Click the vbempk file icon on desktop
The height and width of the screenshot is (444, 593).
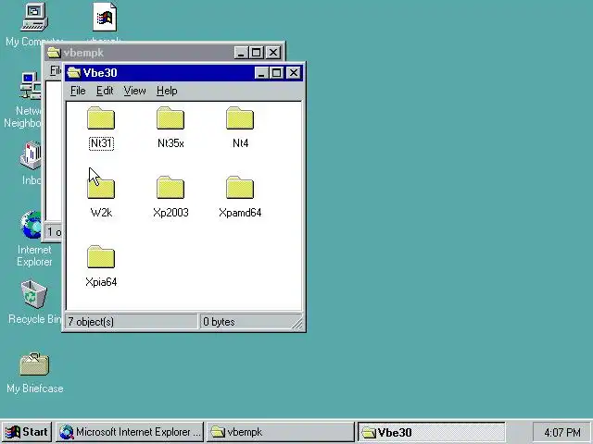pyautogui.click(x=105, y=18)
